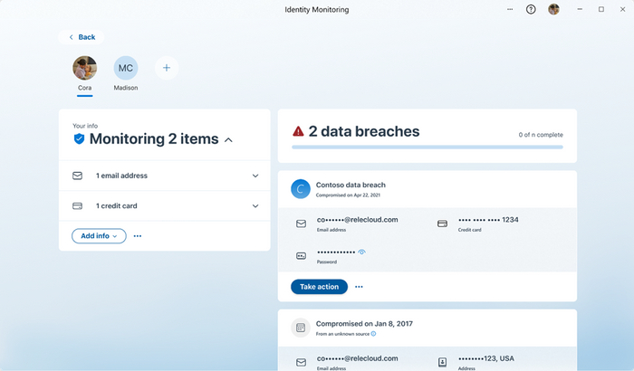Switch to Madison's MC profile
The image size is (634, 371).
[126, 68]
